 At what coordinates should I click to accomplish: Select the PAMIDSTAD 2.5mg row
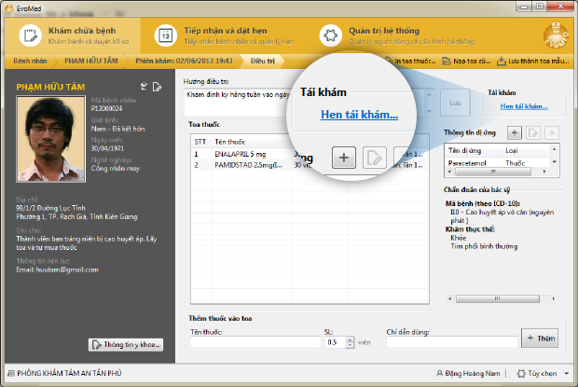point(310,165)
